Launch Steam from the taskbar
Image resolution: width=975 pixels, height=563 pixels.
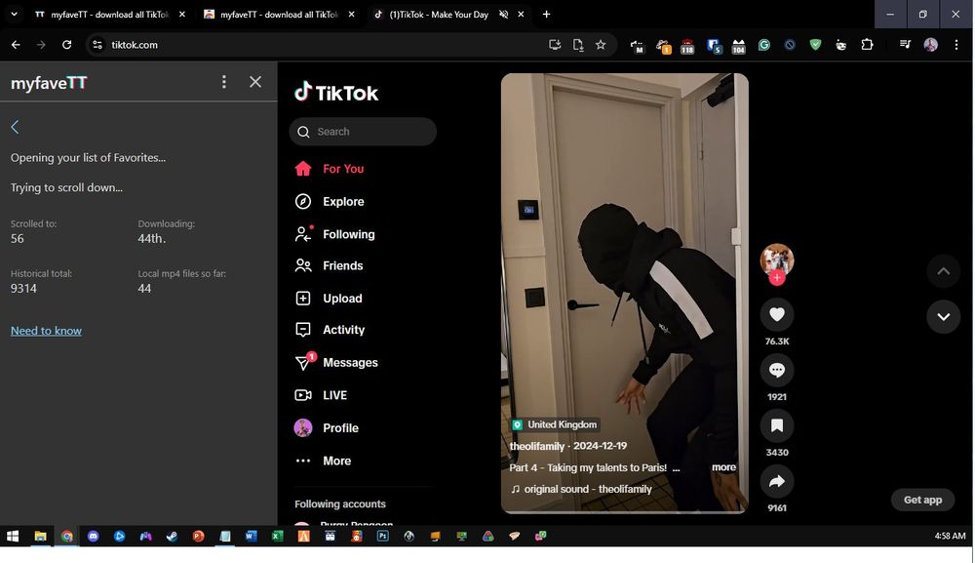[x=172, y=536]
